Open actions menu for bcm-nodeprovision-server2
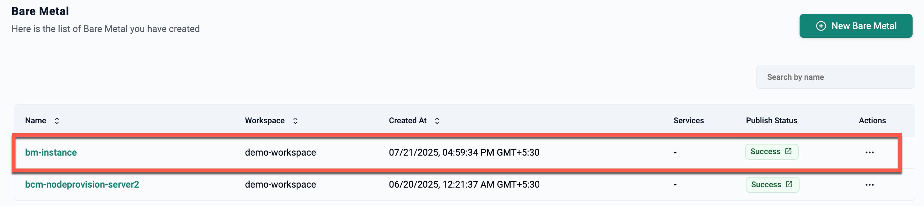The height and width of the screenshot is (206, 924). (x=870, y=185)
